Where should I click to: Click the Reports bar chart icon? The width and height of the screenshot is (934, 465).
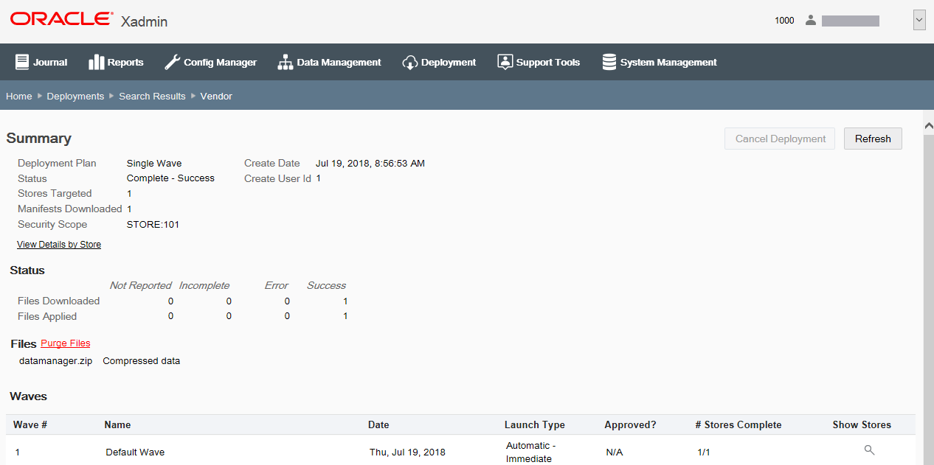[96, 62]
